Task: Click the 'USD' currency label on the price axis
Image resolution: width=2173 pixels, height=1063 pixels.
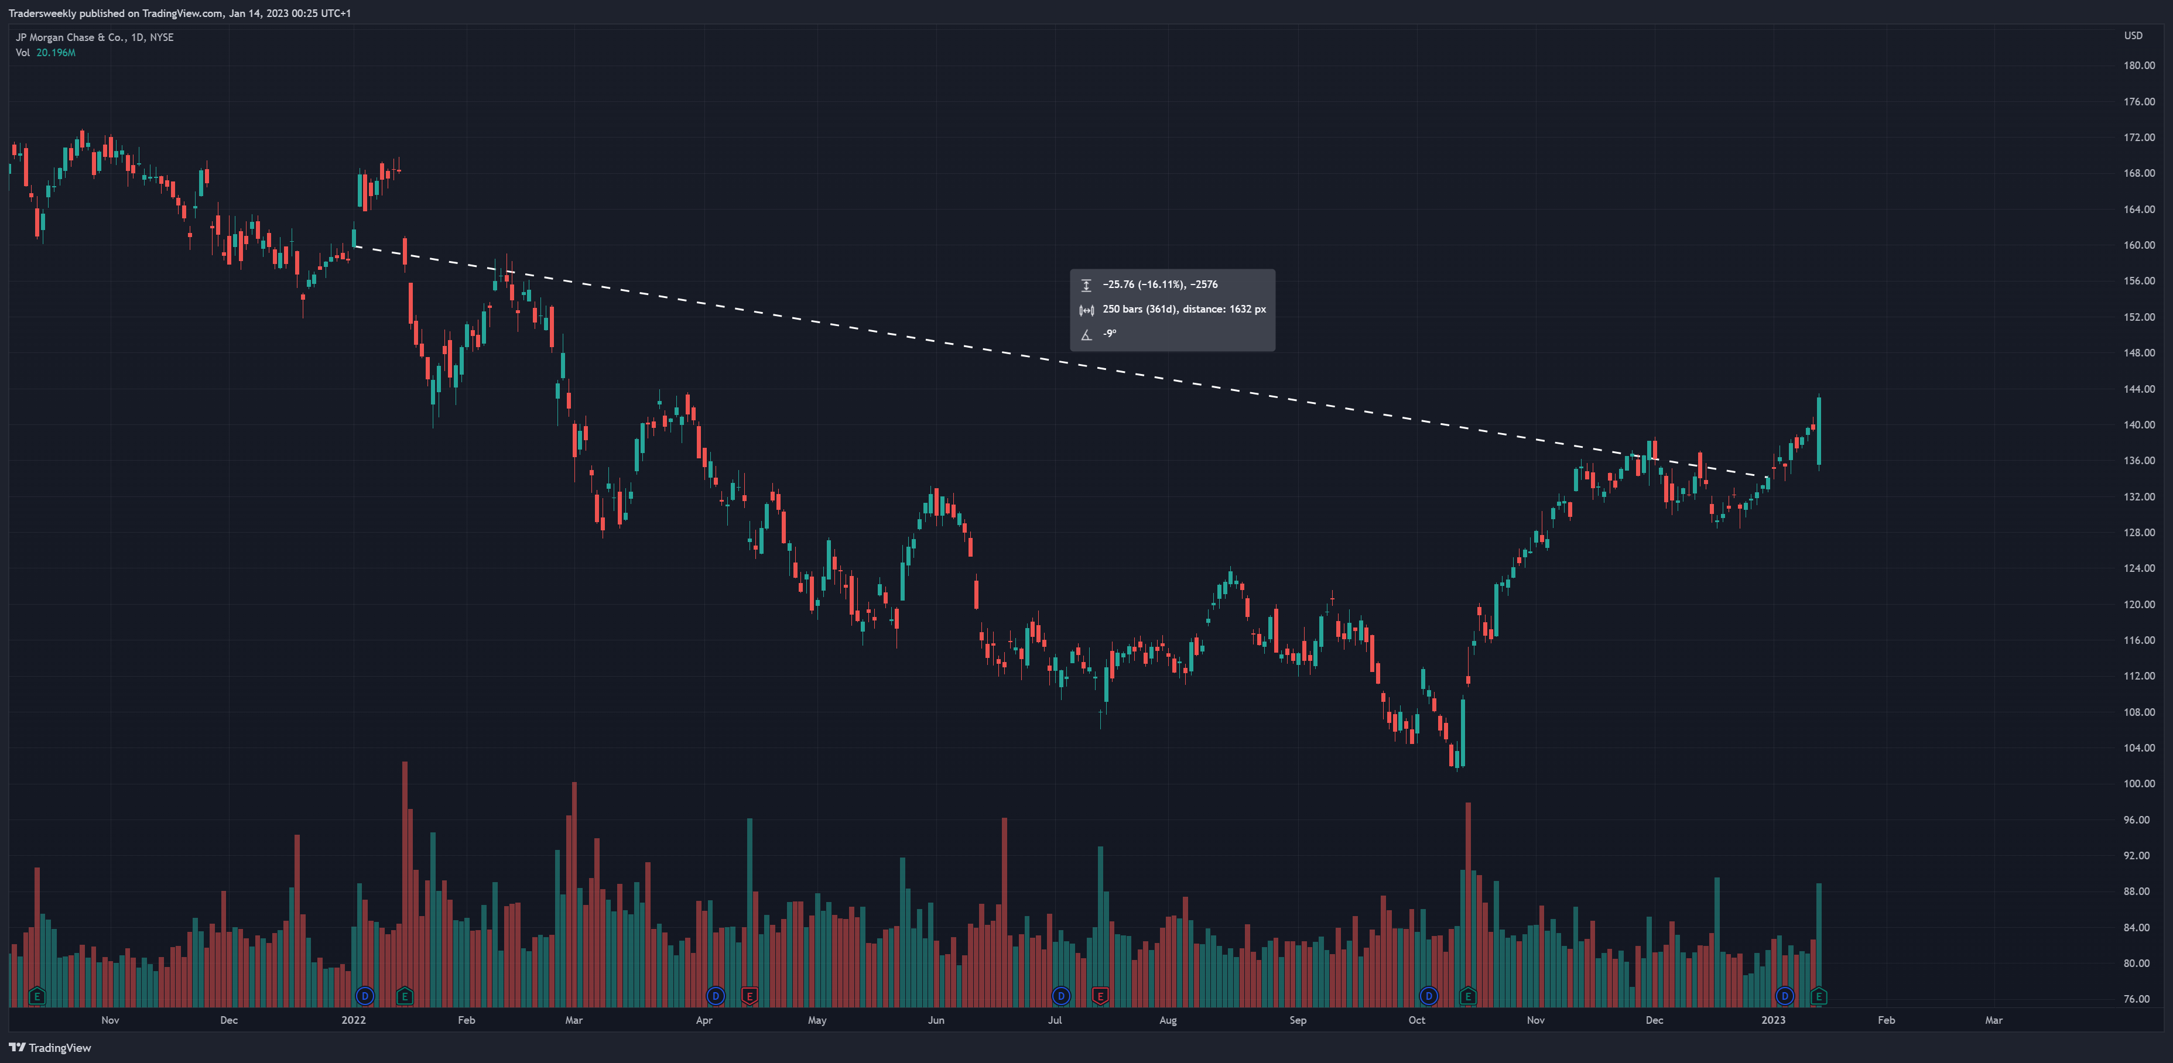Action: pyautogui.click(x=2133, y=35)
